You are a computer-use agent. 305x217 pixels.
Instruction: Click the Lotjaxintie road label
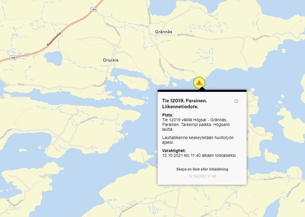coord(162,66)
